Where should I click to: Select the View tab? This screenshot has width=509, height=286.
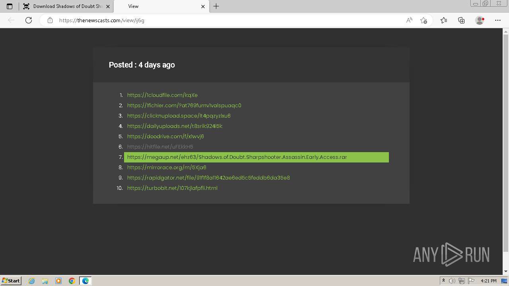[161, 6]
